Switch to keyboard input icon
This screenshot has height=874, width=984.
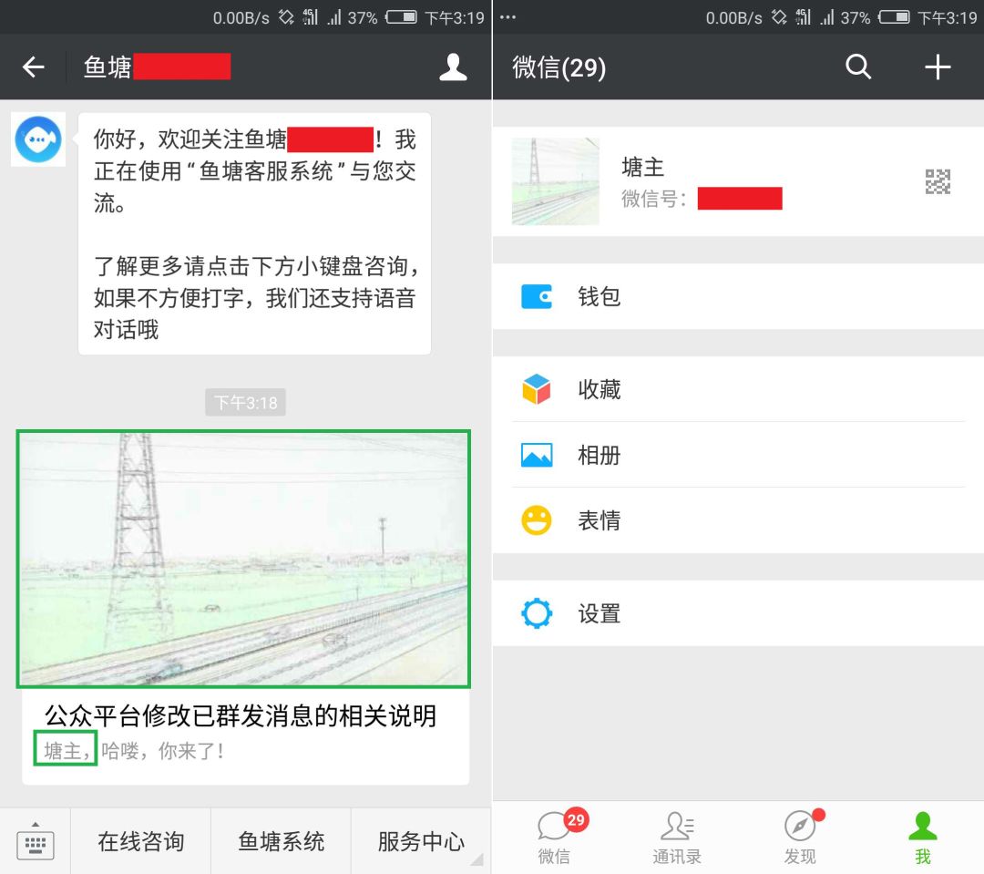pyautogui.click(x=36, y=843)
